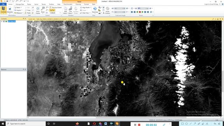This screenshot has width=224, height=126.
Task: Open the Align North dropdown
Action: [85, 7]
